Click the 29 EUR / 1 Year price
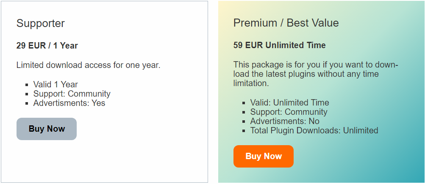This screenshot has width=425, height=184. (x=47, y=46)
